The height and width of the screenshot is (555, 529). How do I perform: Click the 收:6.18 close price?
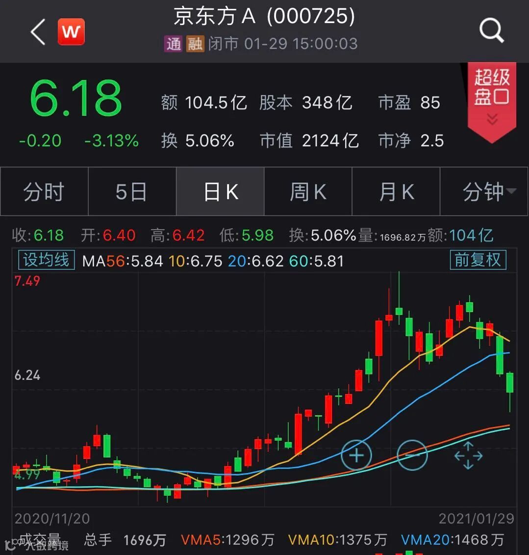click(38, 236)
